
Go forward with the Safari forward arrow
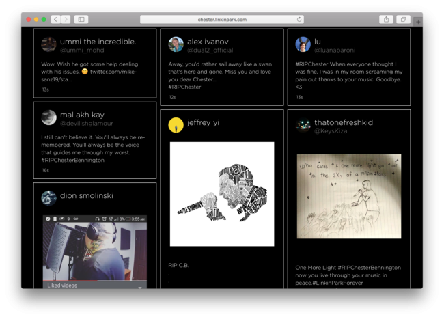pyautogui.click(x=66, y=20)
